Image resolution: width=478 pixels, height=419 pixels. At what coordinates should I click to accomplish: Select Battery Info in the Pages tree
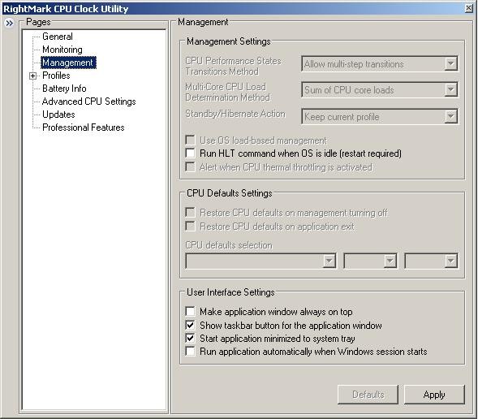tap(64, 89)
